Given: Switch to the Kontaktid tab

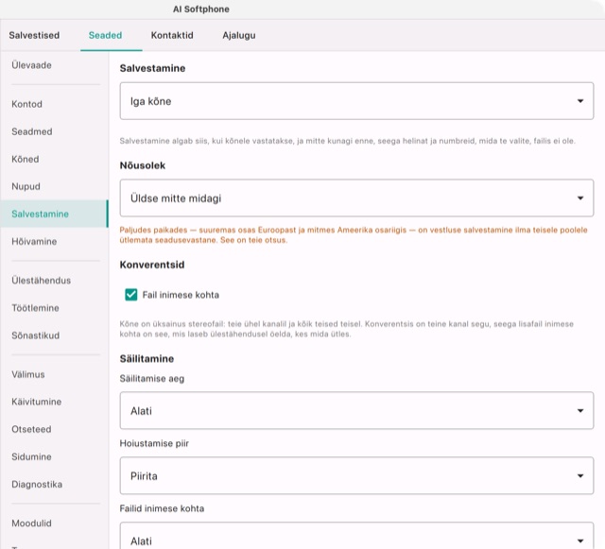Looking at the screenshot, I should [x=172, y=35].
